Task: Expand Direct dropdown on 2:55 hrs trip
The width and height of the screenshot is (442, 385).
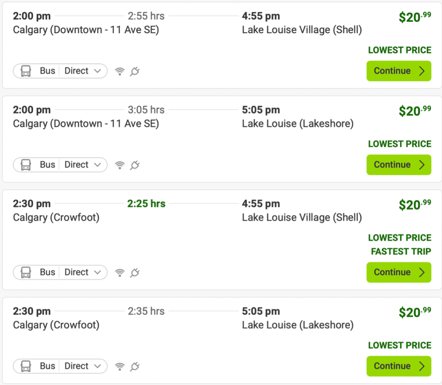Action: point(83,71)
